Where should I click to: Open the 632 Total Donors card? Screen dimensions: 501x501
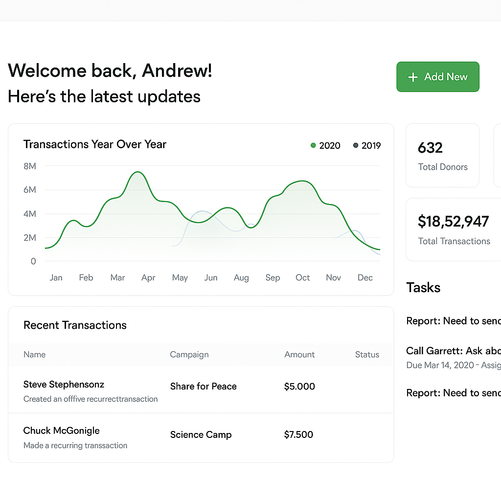click(442, 155)
